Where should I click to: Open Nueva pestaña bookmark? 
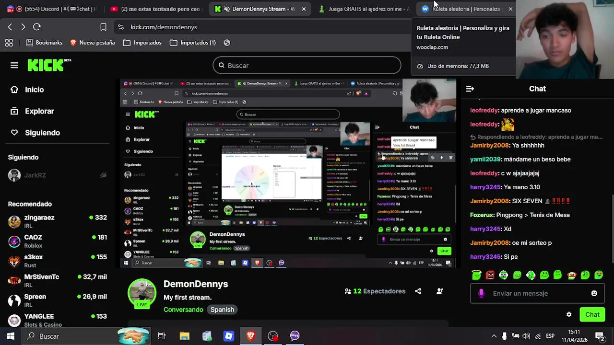pos(92,43)
